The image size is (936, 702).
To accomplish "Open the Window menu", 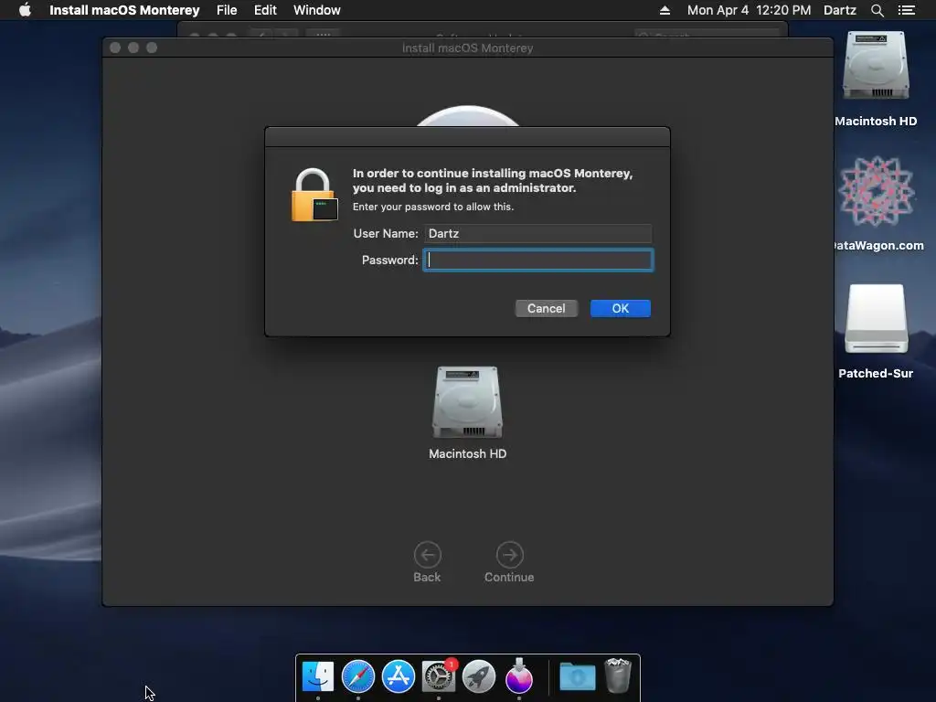I will 317,10.
